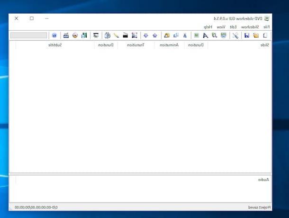Open the File menu

[x=267, y=27]
